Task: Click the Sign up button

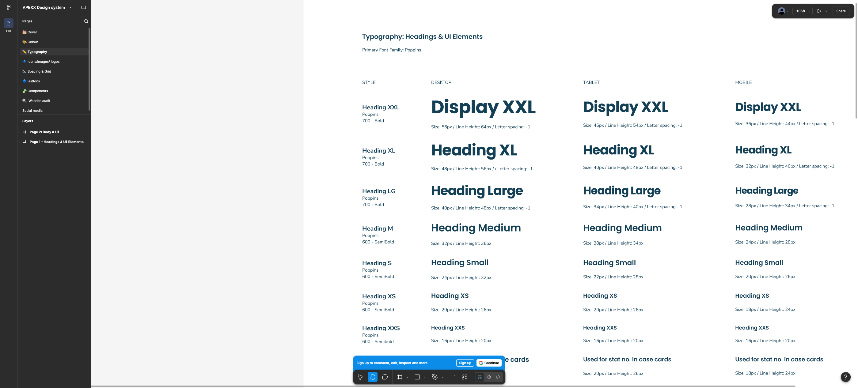Action: [465, 363]
